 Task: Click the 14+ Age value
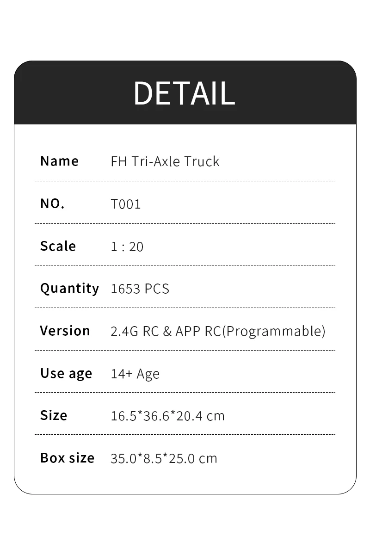click(135, 374)
